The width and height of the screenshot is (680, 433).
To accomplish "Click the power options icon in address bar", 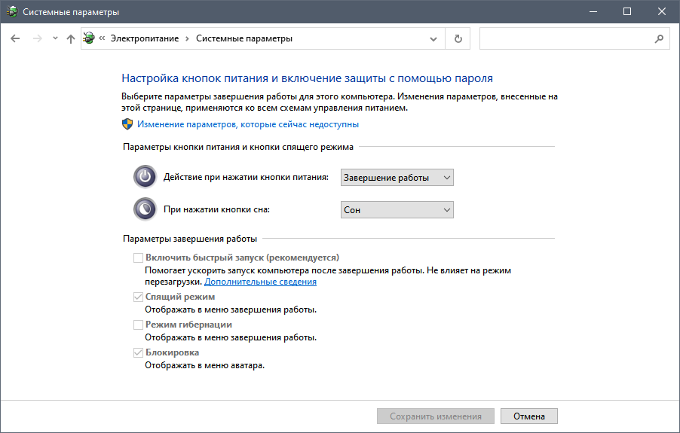I will [89, 38].
